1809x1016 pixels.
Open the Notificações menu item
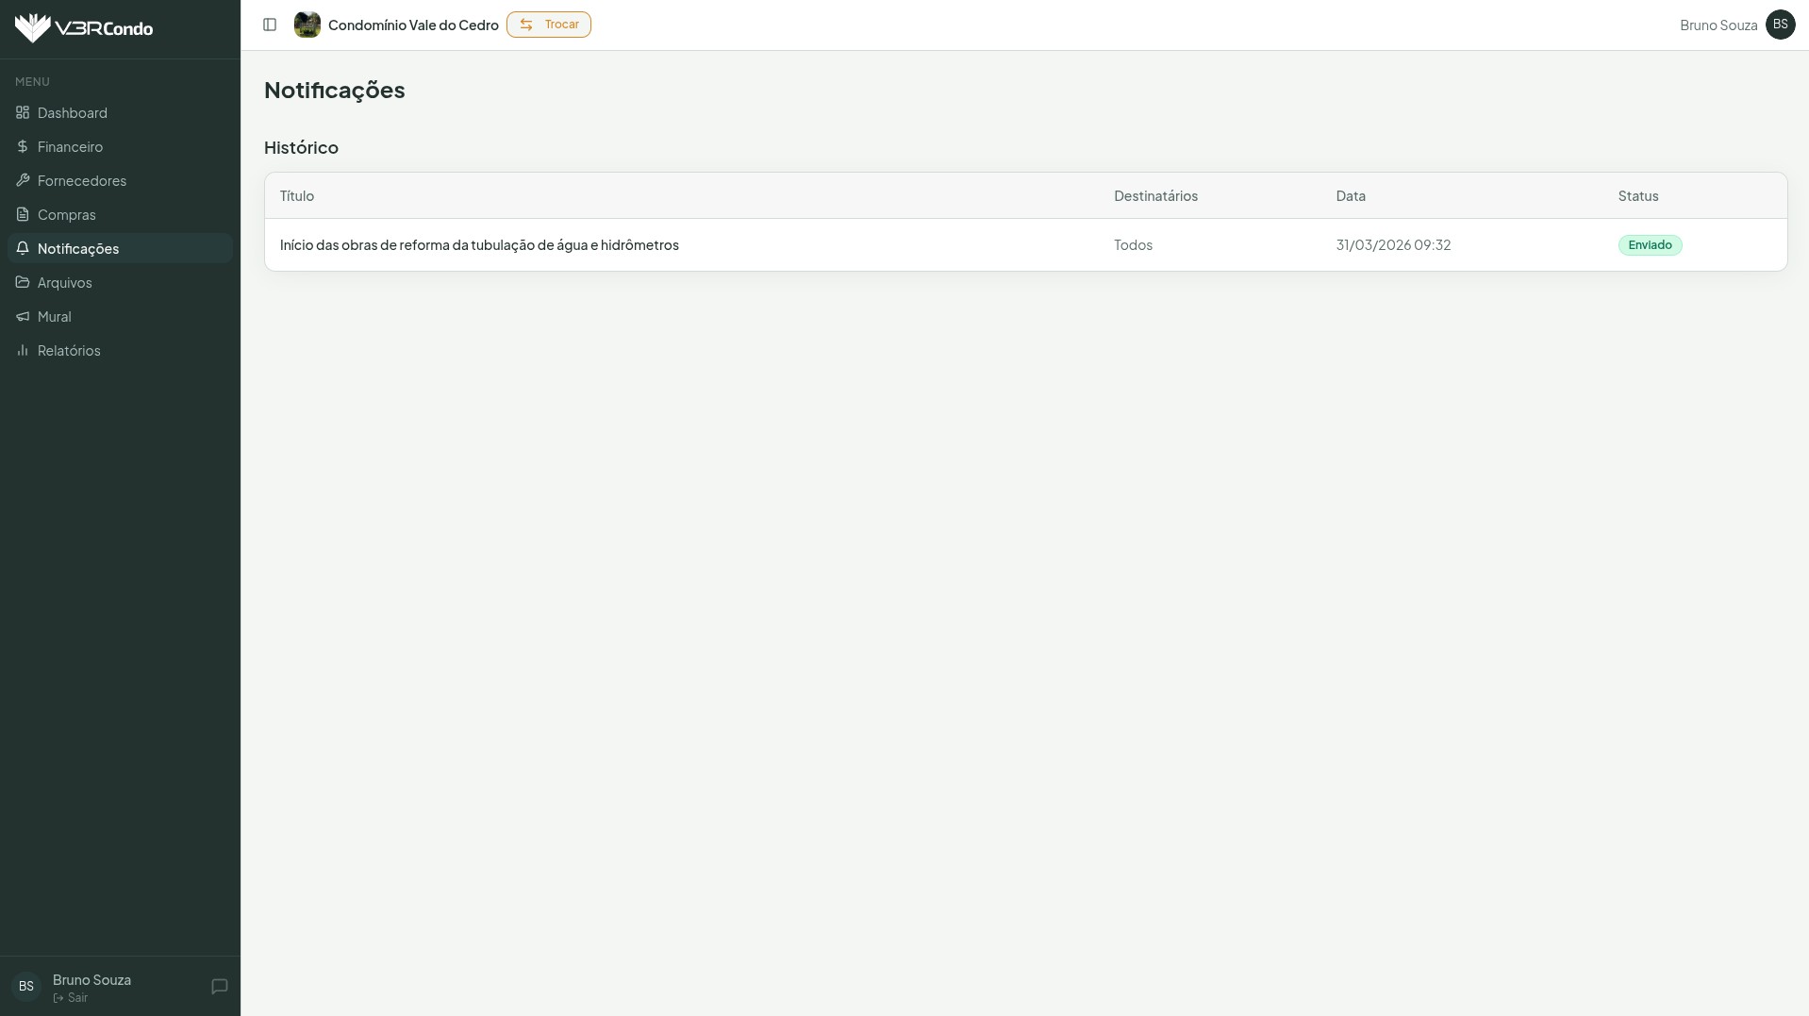click(x=78, y=248)
